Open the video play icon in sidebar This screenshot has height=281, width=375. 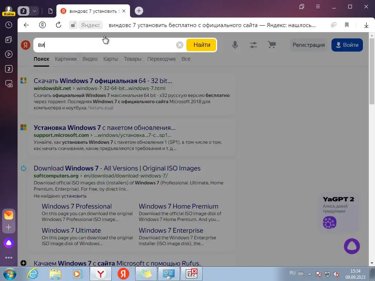[x=9, y=54]
